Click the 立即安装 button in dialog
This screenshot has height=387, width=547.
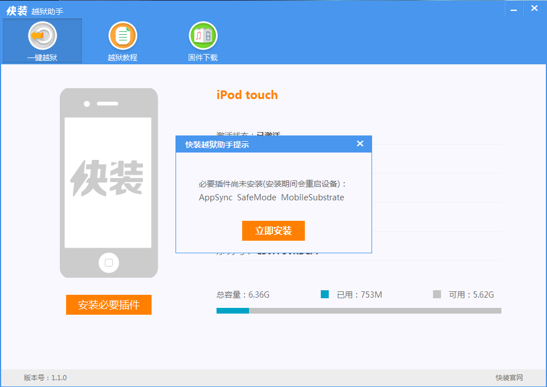[x=273, y=230]
